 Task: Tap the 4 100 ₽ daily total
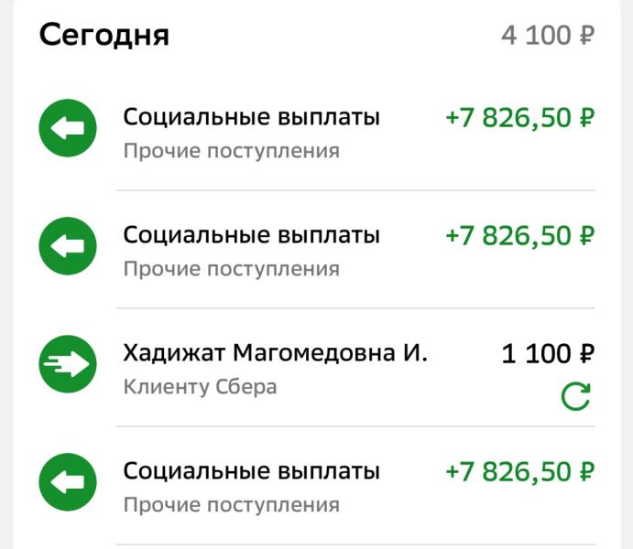548,36
